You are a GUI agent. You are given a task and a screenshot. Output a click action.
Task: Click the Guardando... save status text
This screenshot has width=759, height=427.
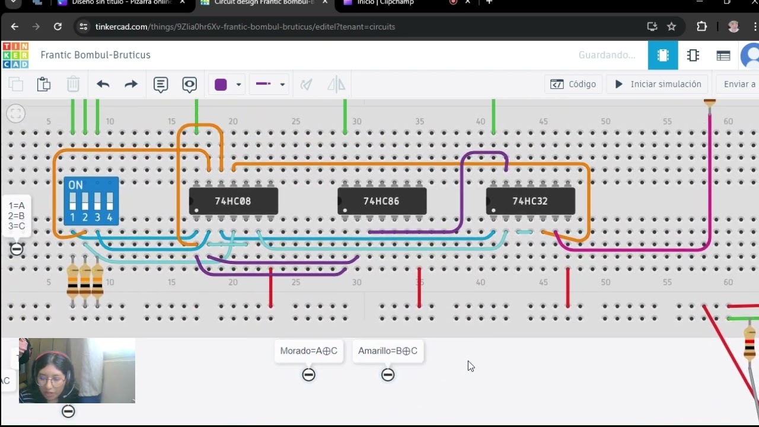pos(607,55)
